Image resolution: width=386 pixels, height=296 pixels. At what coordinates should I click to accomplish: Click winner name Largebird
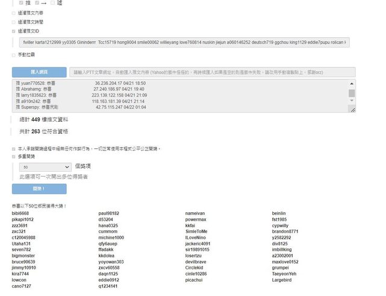(282, 280)
